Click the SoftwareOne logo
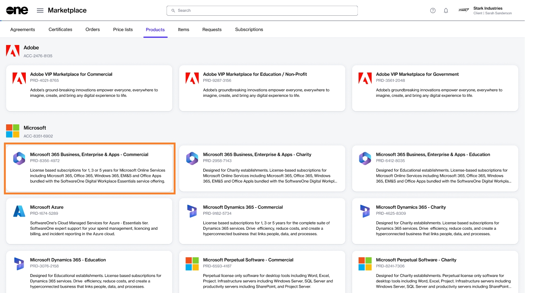 17,11
